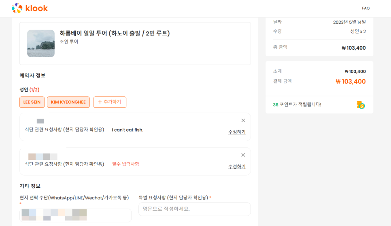391x226 pixels.
Task: Click 수정하기 for the fish dietary request
Action: [237, 132]
